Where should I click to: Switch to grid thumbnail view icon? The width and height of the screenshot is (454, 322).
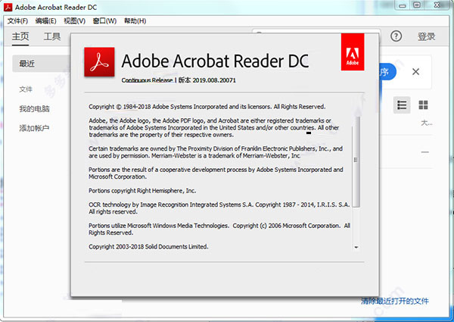click(x=423, y=105)
